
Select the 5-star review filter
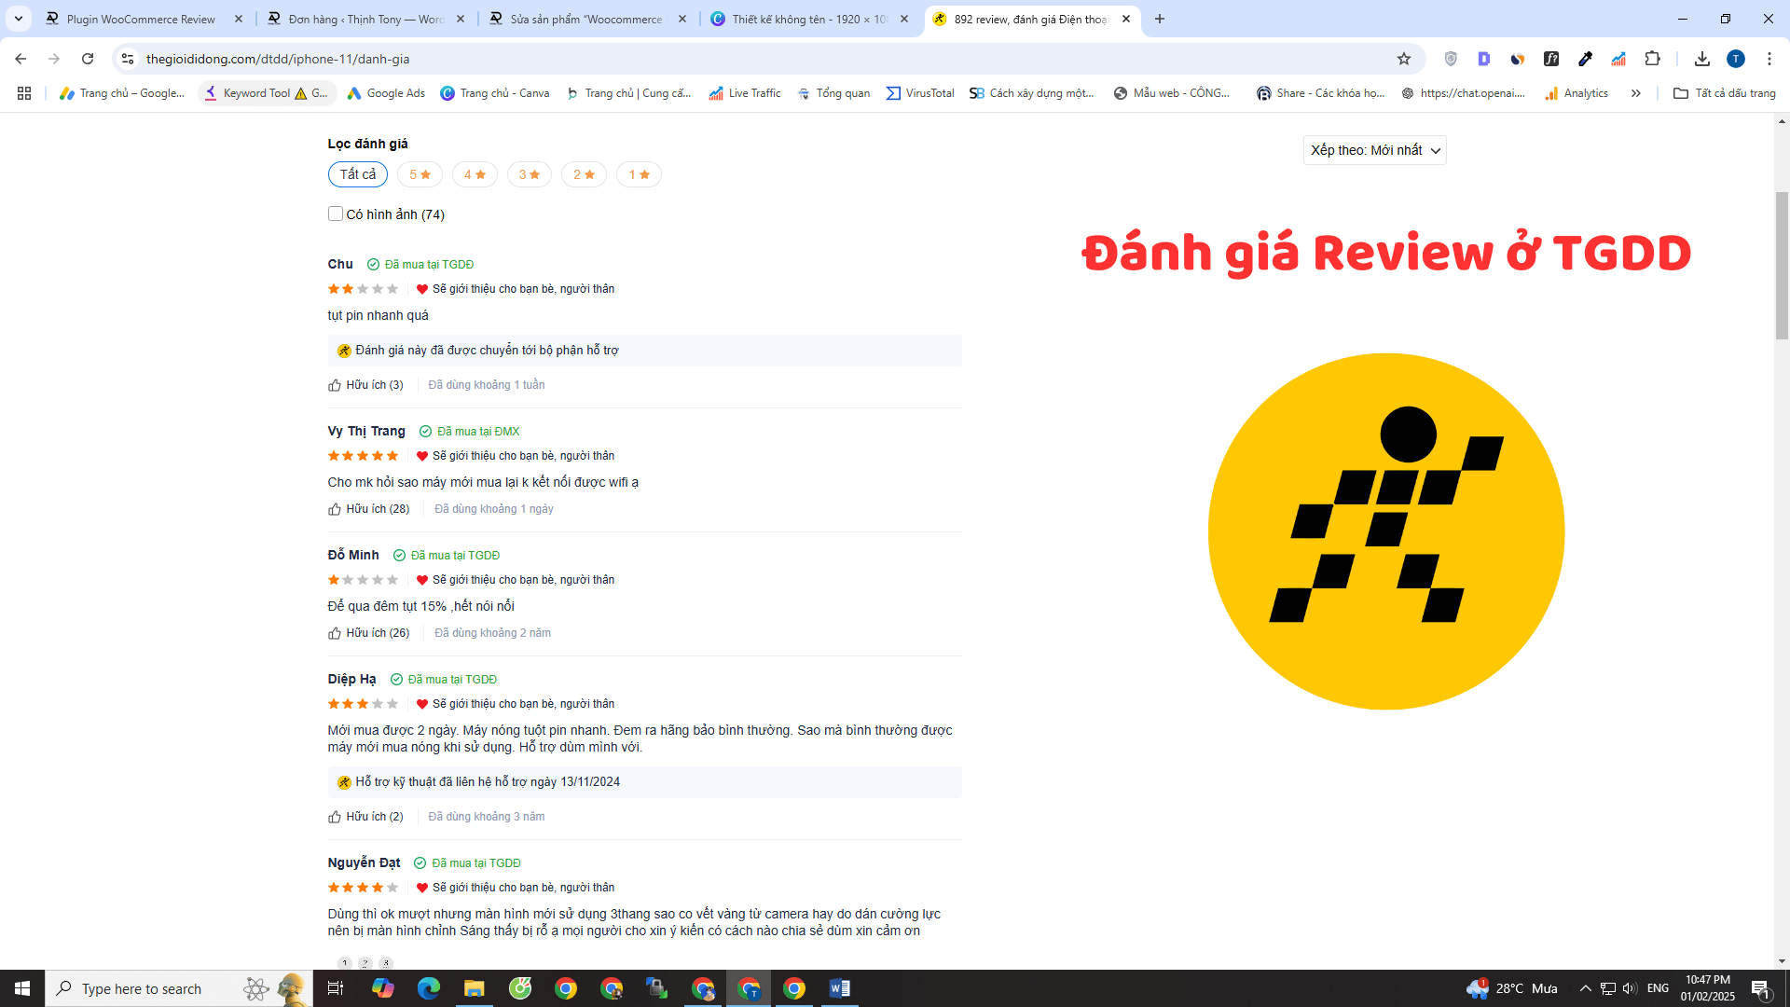tap(420, 174)
